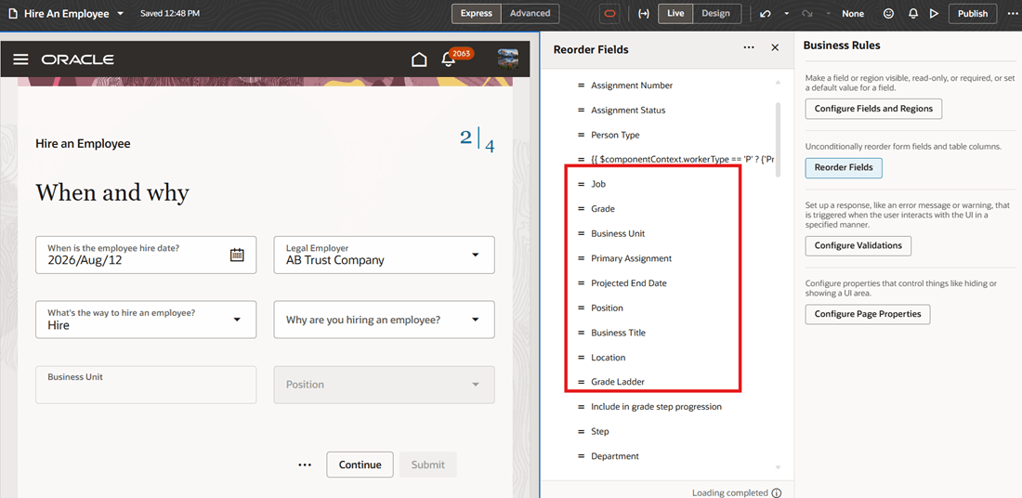Grab the Job field drag handle

(581, 185)
